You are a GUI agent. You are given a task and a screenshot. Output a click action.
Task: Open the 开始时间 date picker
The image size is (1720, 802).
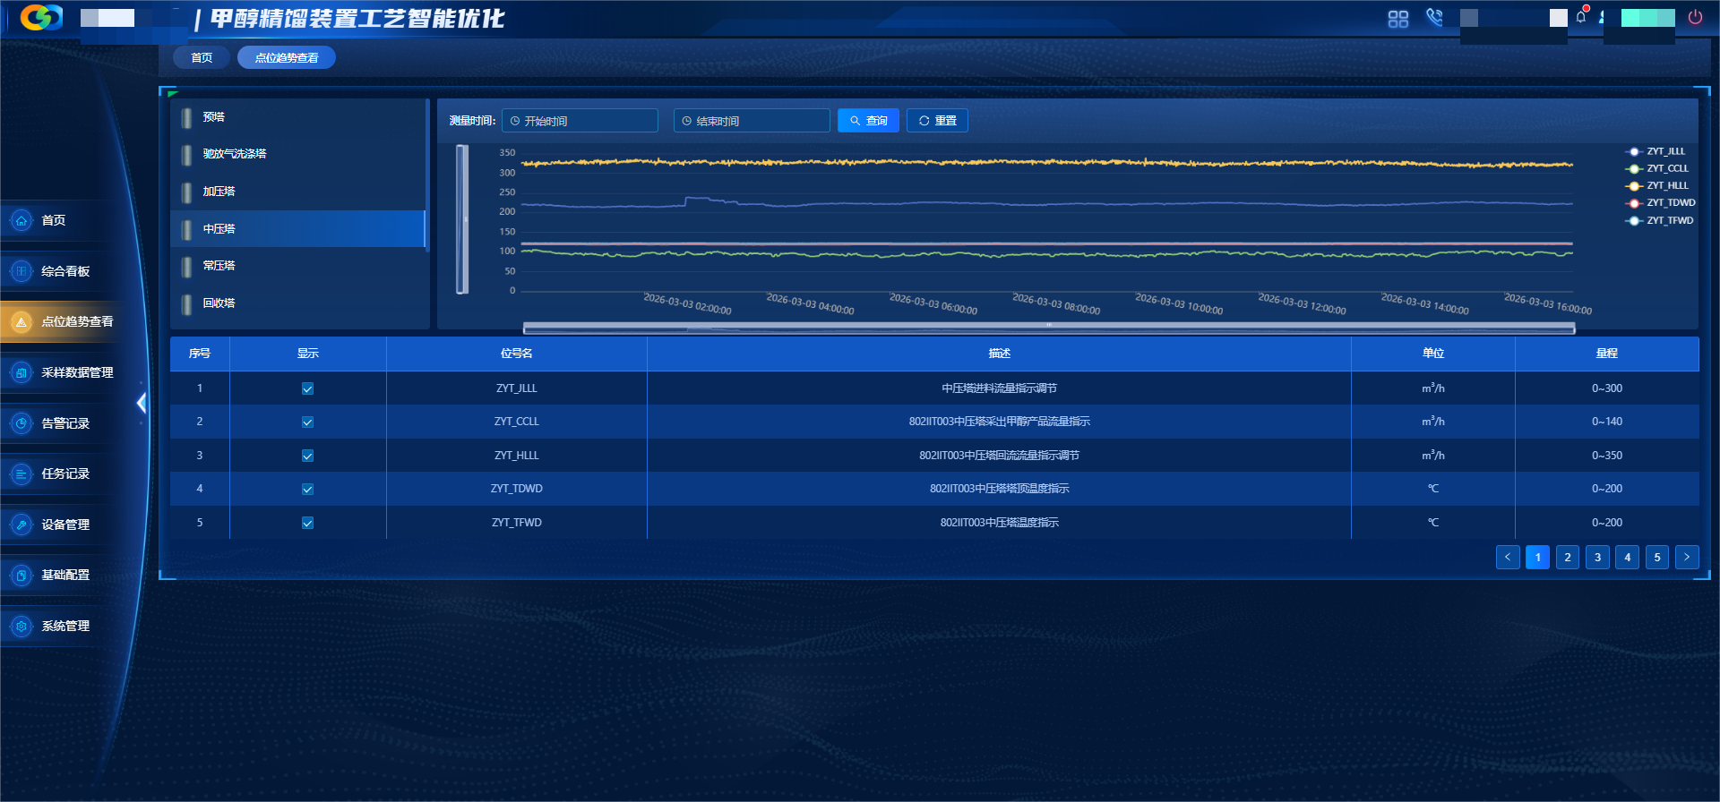[580, 121]
